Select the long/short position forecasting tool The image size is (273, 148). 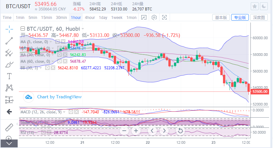pyautogui.click(x=9, y=100)
